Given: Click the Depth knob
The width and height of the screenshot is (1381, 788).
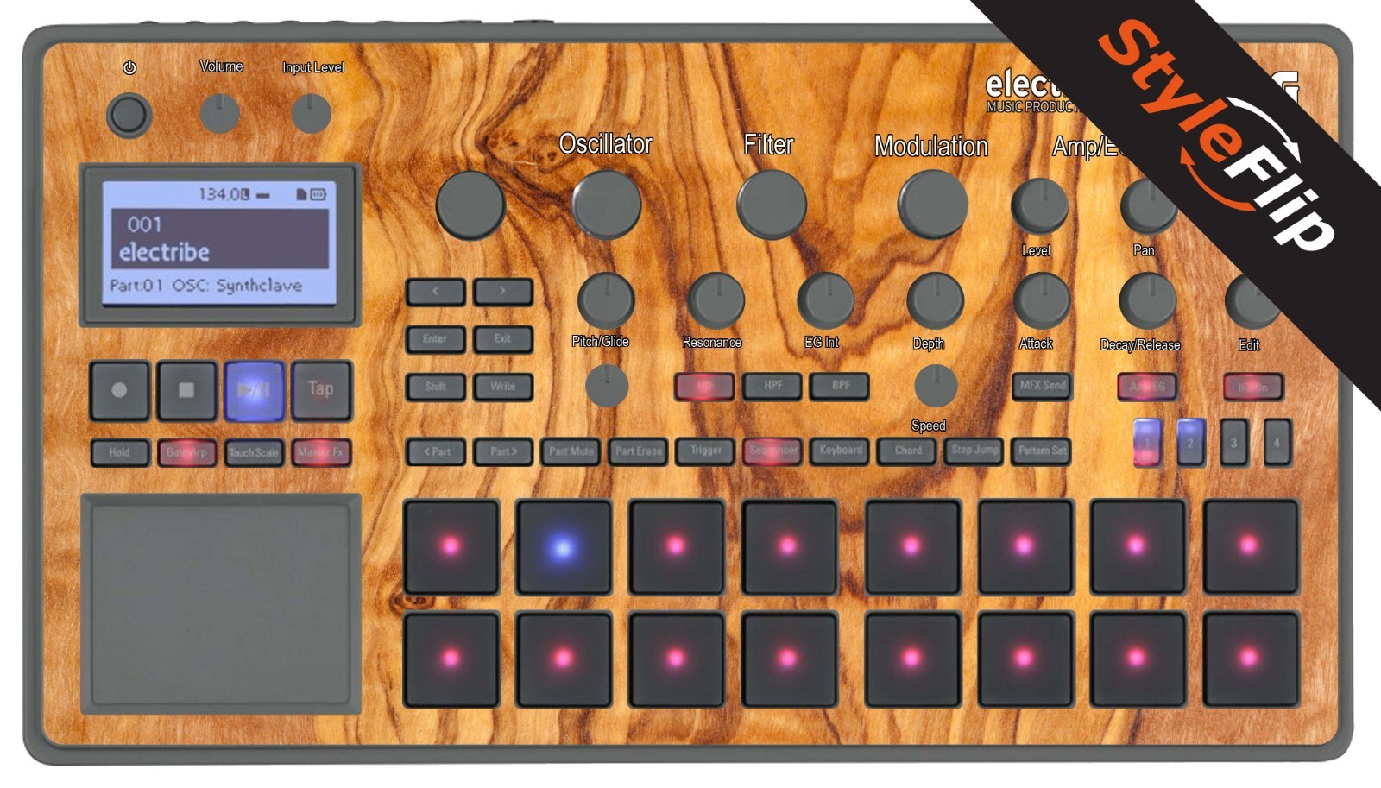Looking at the screenshot, I should coord(935,300).
